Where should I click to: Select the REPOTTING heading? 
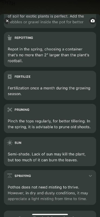(24, 38)
